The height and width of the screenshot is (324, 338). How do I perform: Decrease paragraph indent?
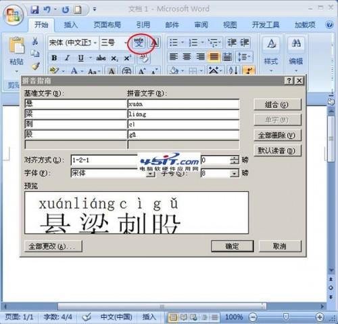232,43
